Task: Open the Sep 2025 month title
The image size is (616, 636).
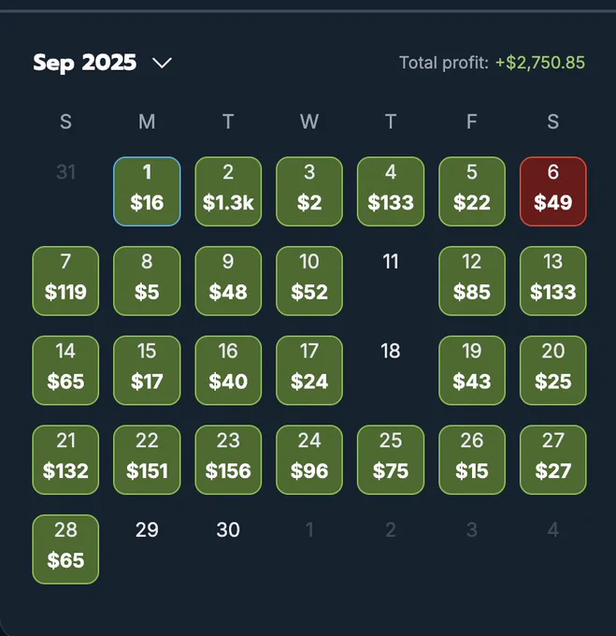Action: coord(85,63)
